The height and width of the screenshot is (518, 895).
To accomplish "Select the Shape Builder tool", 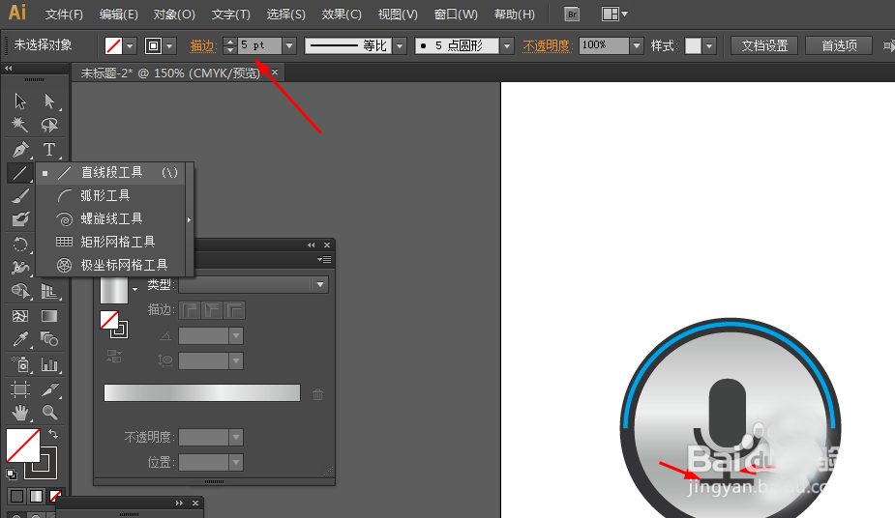I will [20, 291].
